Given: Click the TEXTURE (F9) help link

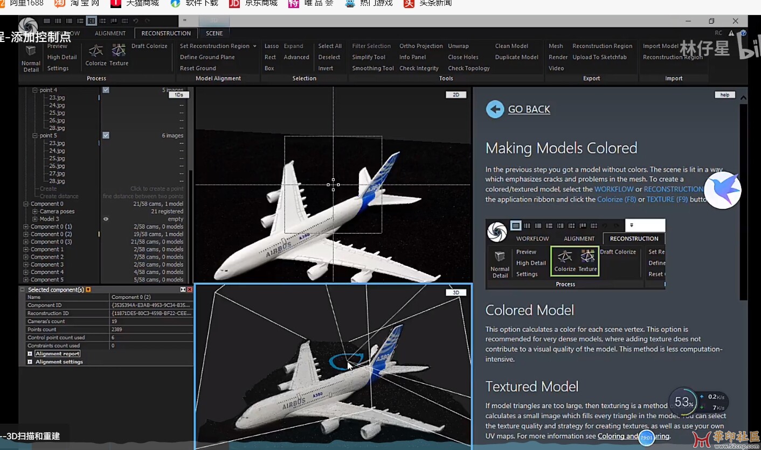Looking at the screenshot, I should (667, 199).
